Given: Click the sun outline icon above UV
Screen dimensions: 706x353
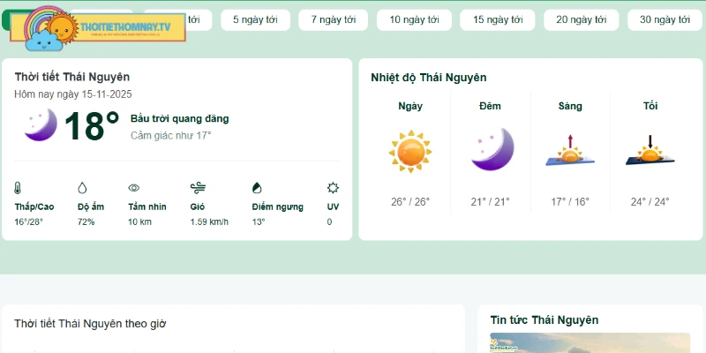Looking at the screenshot, I should (333, 188).
